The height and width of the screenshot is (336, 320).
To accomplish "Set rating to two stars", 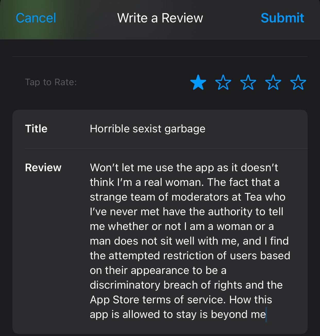I will click(x=223, y=82).
